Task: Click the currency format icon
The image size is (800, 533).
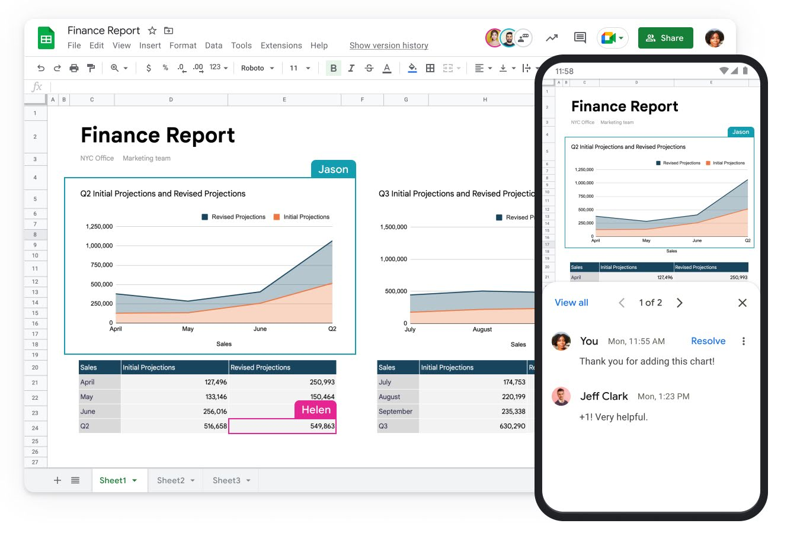Action: 149,68
